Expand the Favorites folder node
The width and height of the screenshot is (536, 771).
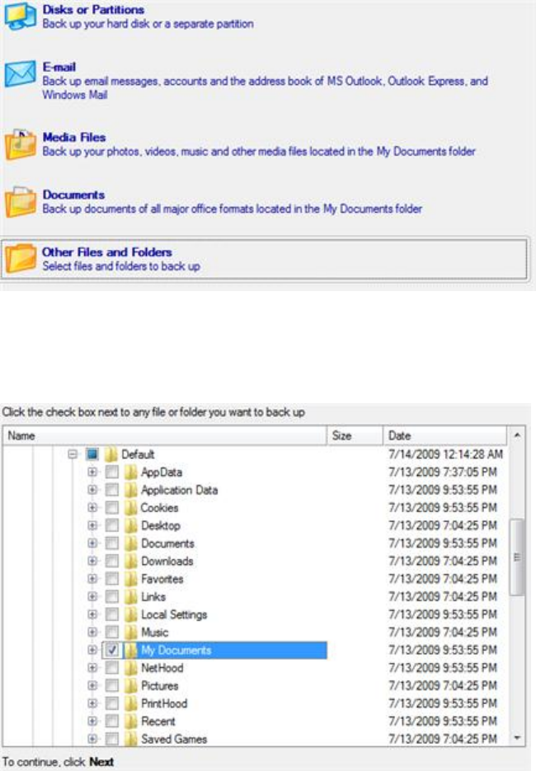[x=92, y=580]
